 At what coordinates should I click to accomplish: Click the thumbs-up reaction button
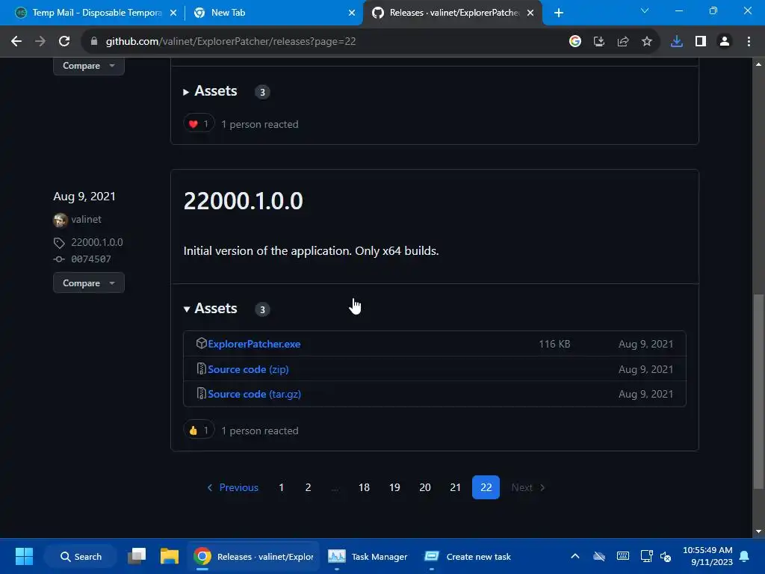coord(199,430)
